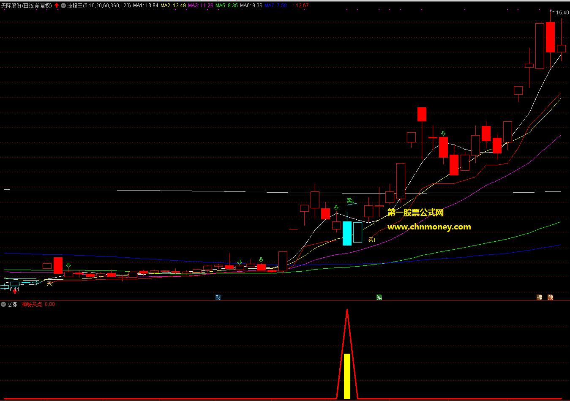Click the 买↑ buy signal beside the cyan candles
Image resolution: width=570 pixels, height=401 pixels.
pyautogui.click(x=372, y=240)
